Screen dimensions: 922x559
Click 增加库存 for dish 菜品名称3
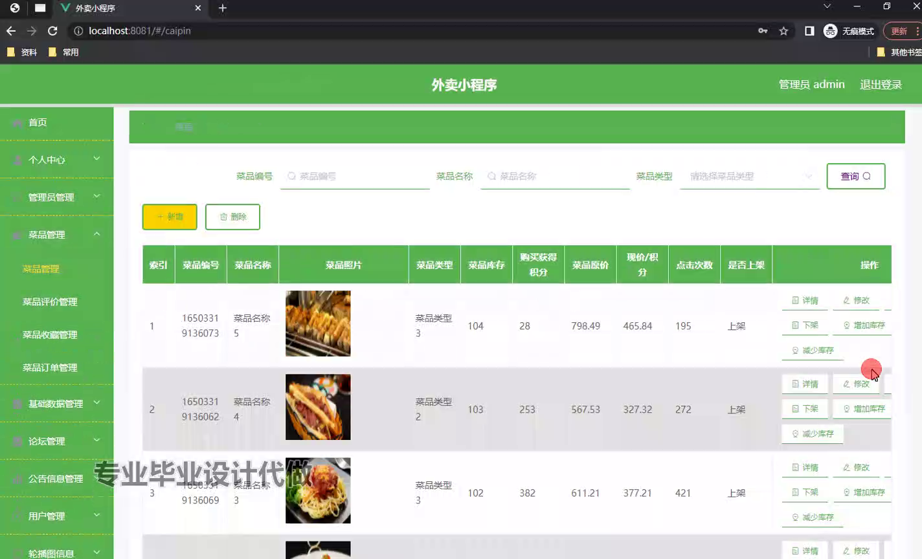(864, 492)
